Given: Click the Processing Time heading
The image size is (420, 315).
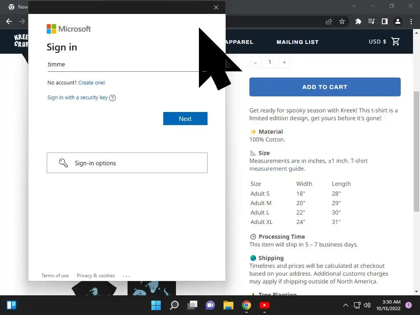Looking at the screenshot, I should pyautogui.click(x=282, y=237).
